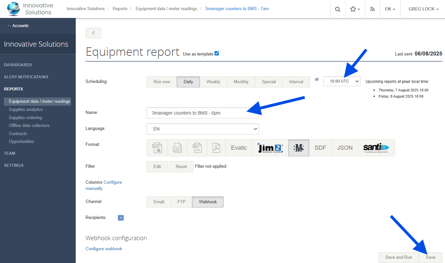
Task: Choose the Jim2 Business Engine format
Action: tap(270, 148)
